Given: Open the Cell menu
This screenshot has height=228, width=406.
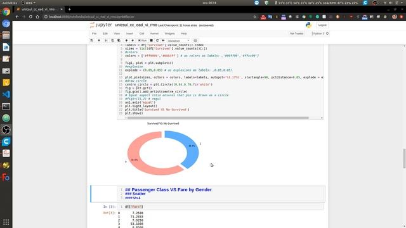Looking at the screenshot, I should click(141, 34).
